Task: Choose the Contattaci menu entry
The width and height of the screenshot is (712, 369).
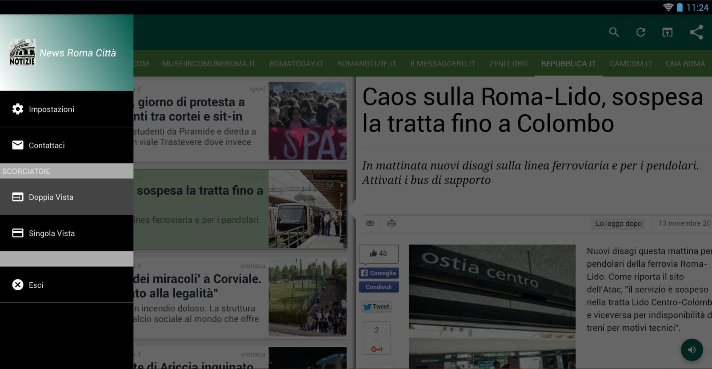Action: tap(67, 145)
